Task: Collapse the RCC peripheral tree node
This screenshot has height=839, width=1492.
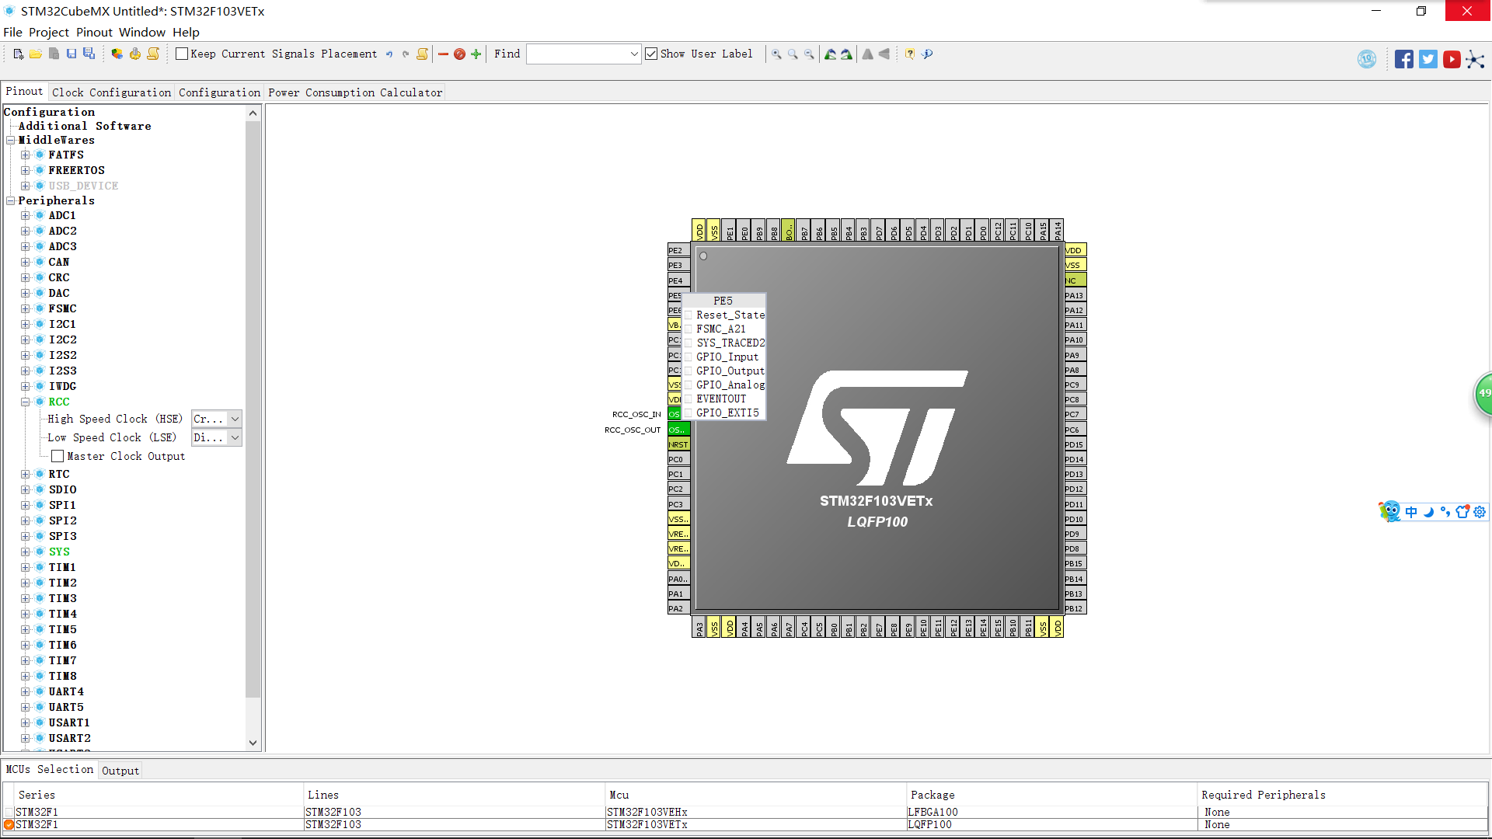Action: click(x=26, y=402)
